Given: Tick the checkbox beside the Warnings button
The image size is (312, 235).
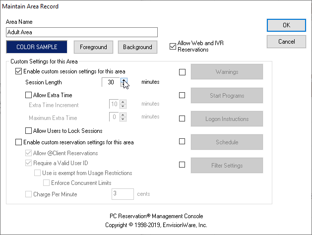Looking at the screenshot, I should pos(182,72).
